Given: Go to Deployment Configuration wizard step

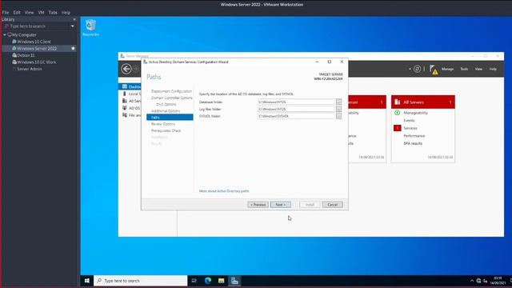Looking at the screenshot, I should [171, 91].
